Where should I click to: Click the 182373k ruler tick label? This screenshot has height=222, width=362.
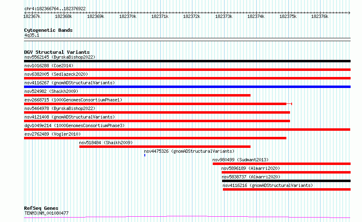[224, 16]
